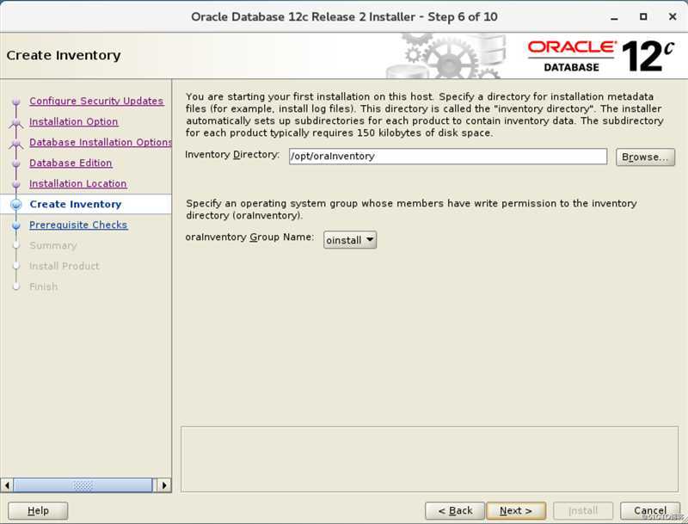Click the Database Edition step marker
The height and width of the screenshot is (524, 688).
[16, 163]
